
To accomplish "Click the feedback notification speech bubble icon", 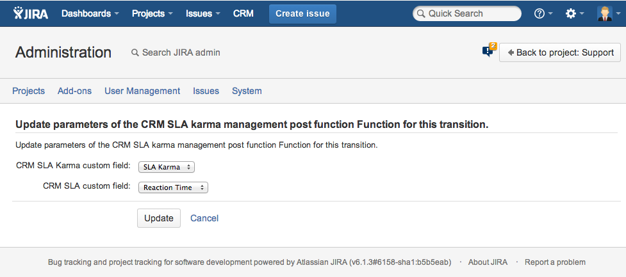I will [489, 51].
